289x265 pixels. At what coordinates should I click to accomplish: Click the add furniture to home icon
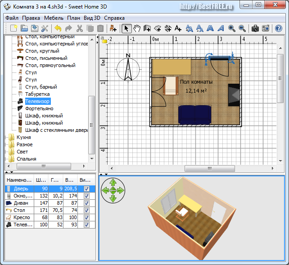113,28
